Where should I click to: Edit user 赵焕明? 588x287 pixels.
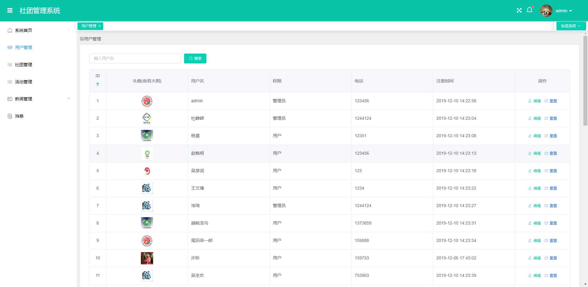[534, 153]
